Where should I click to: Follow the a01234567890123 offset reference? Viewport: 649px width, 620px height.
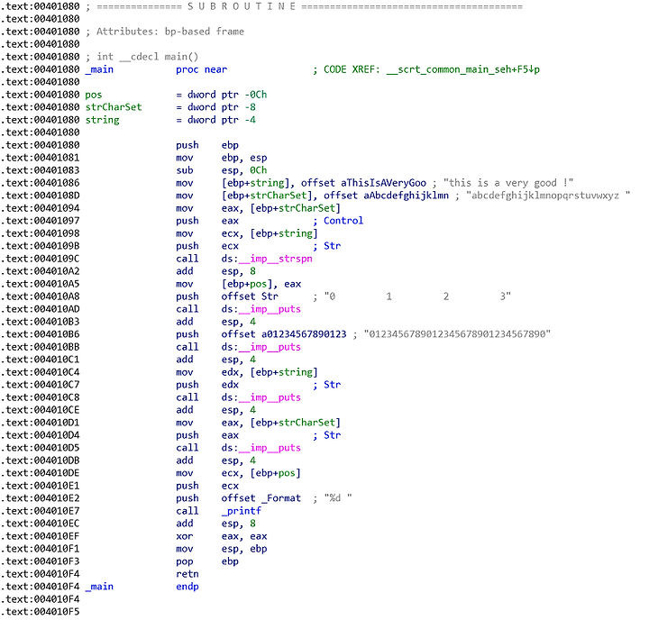tap(304, 334)
